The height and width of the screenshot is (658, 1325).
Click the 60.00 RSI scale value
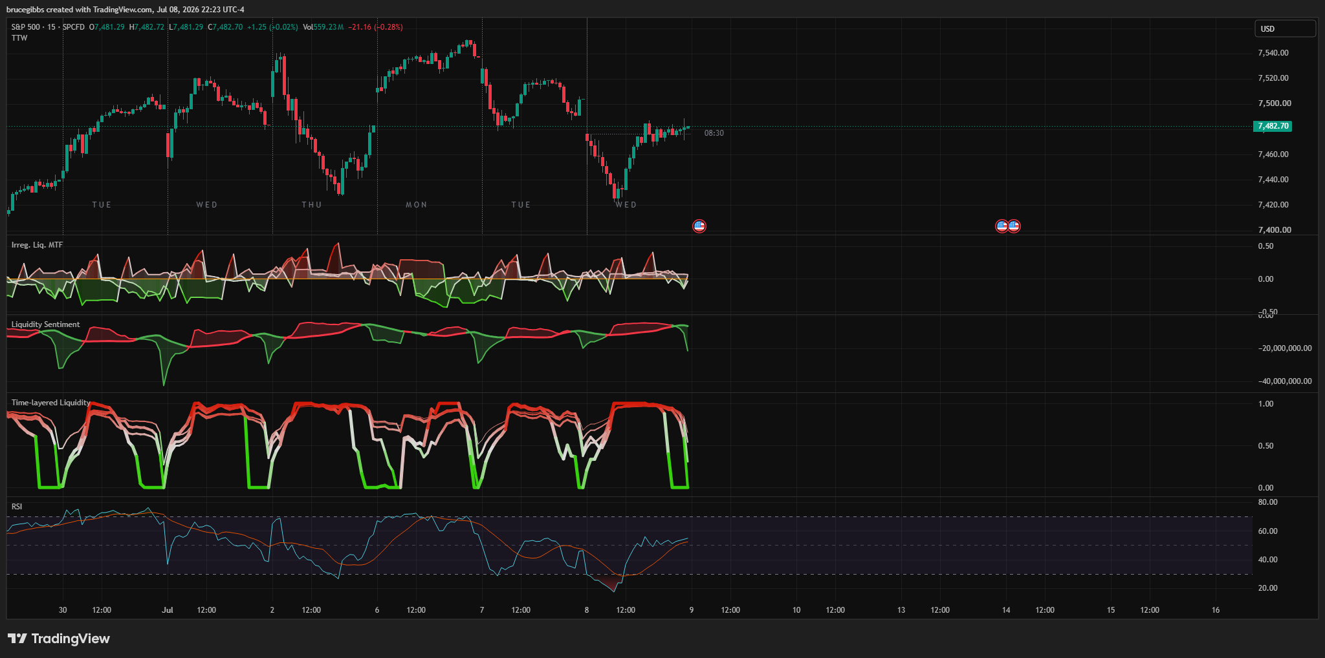point(1267,531)
